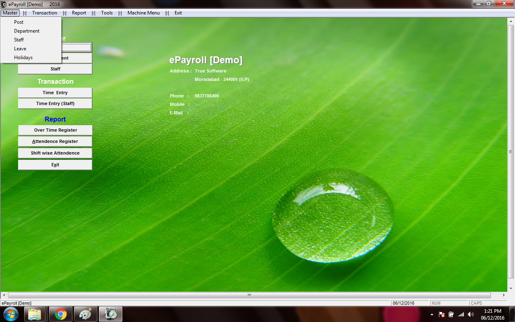Open the Paint taskbar icon
Screen dimensions: 515x322
coord(85,314)
